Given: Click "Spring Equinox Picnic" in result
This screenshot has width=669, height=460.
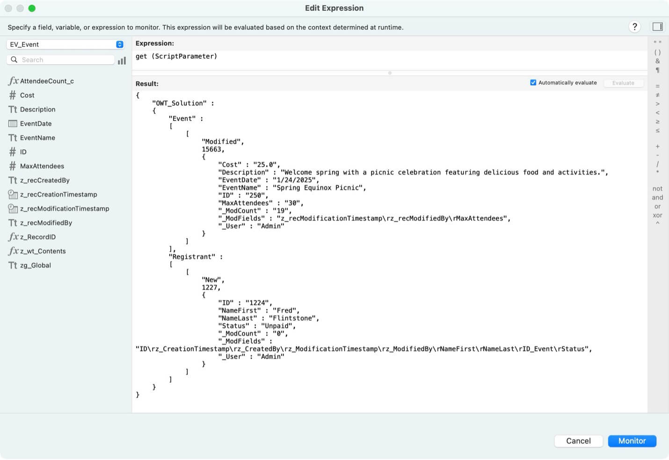Looking at the screenshot, I should pos(318,188).
